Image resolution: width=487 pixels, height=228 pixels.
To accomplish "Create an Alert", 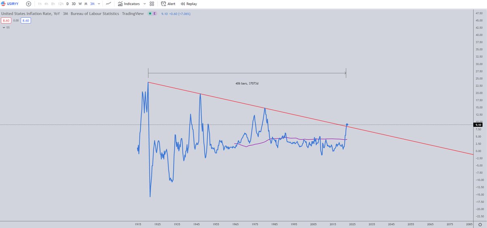I will 168,4.
